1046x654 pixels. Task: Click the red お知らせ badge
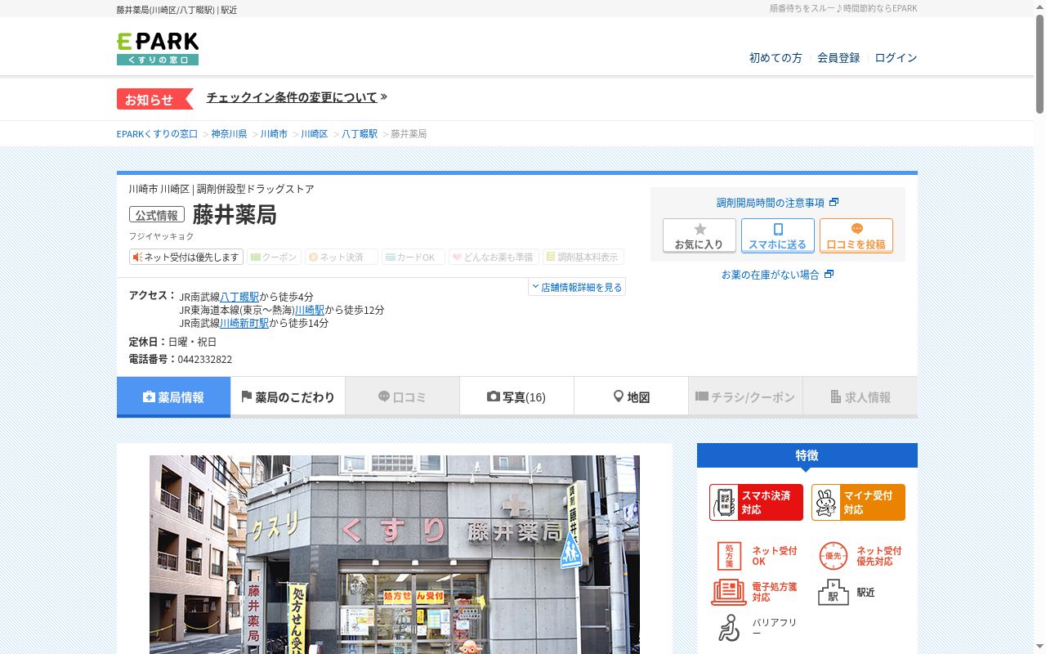pos(154,99)
